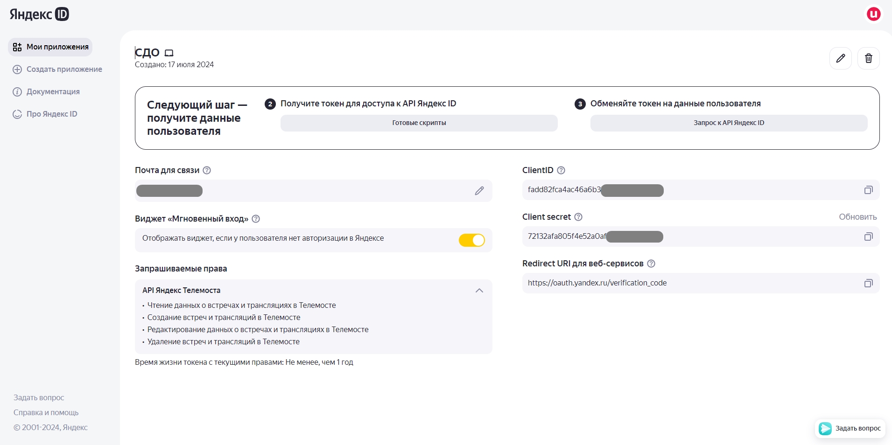Open Мои приложения in sidebar

coord(50,47)
